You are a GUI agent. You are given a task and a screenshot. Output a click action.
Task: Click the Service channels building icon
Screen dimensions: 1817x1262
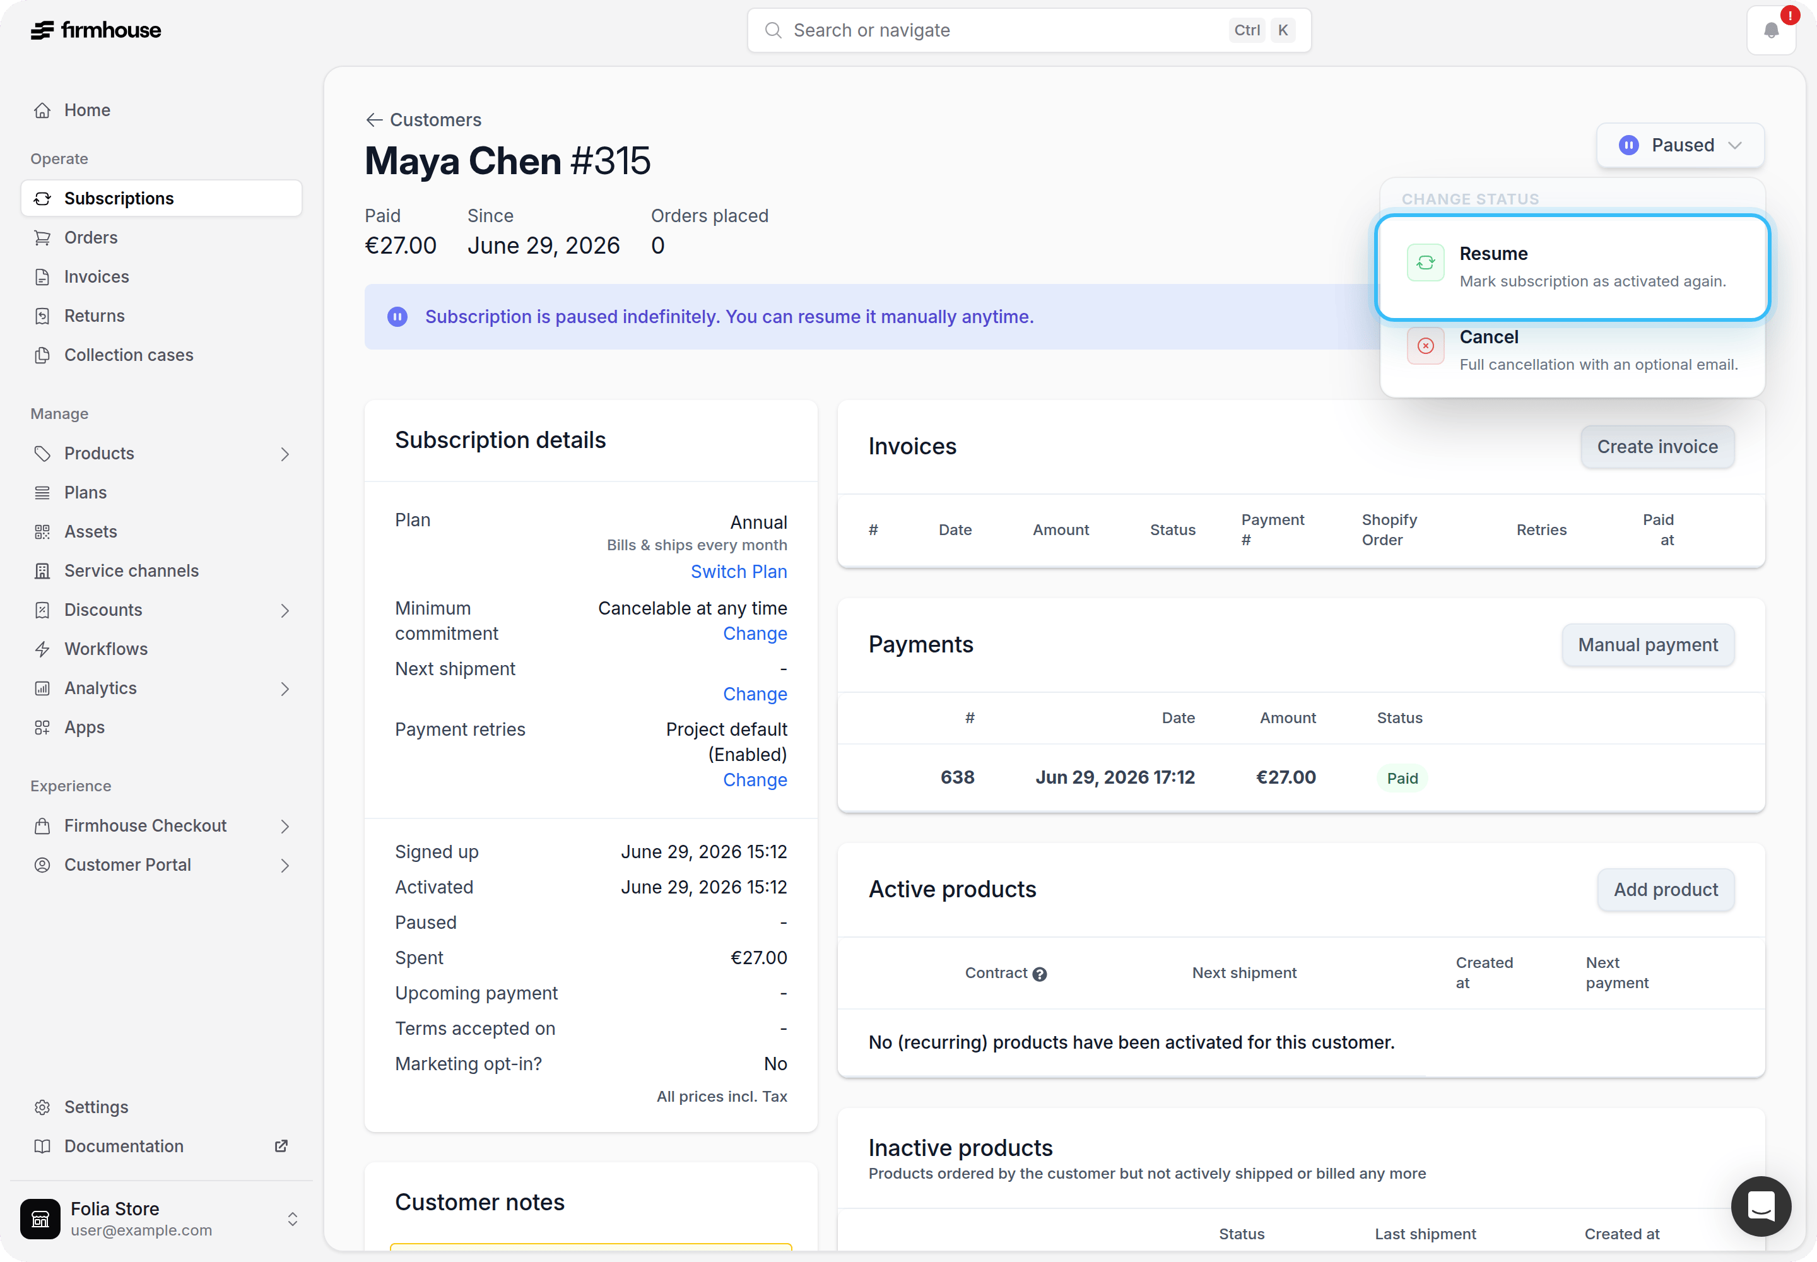pos(43,571)
